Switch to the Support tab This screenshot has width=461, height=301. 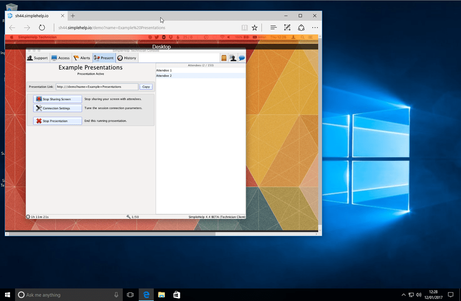pos(37,58)
